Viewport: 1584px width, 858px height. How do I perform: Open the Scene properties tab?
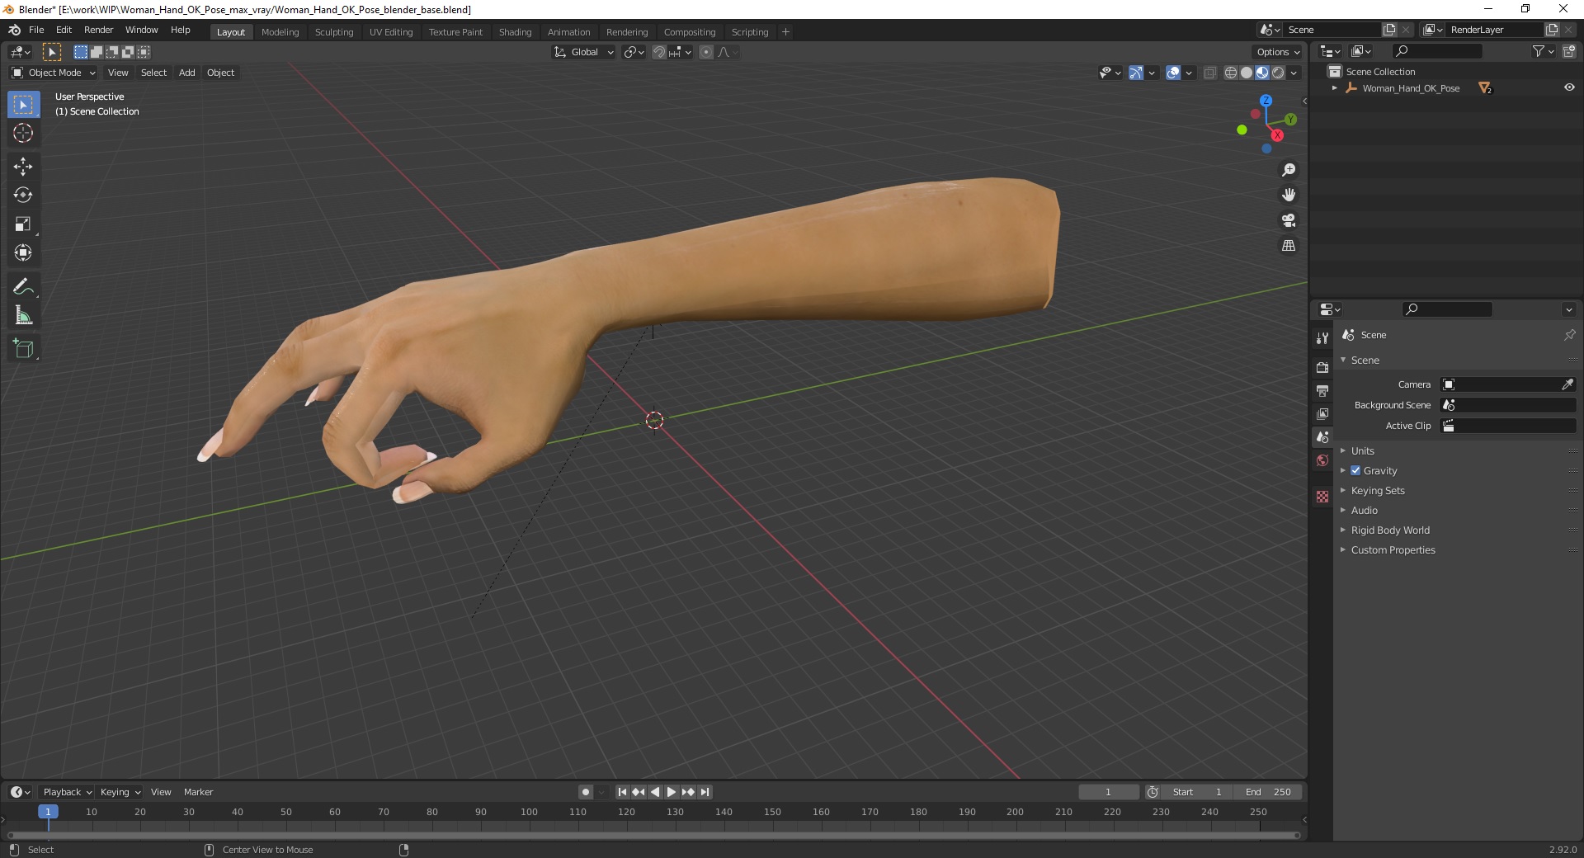(x=1322, y=436)
